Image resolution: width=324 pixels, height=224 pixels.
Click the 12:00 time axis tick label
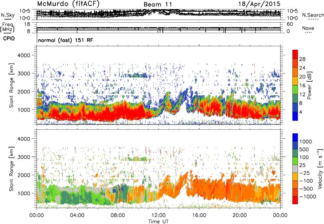click(158, 216)
